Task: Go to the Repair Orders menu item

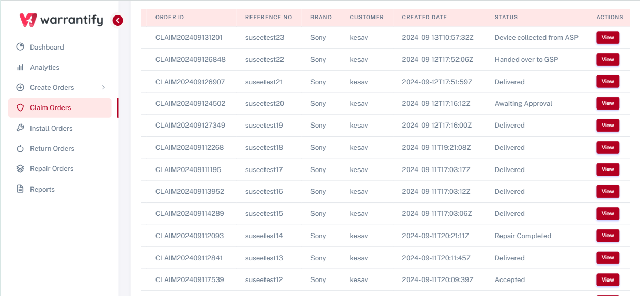Action: (52, 168)
